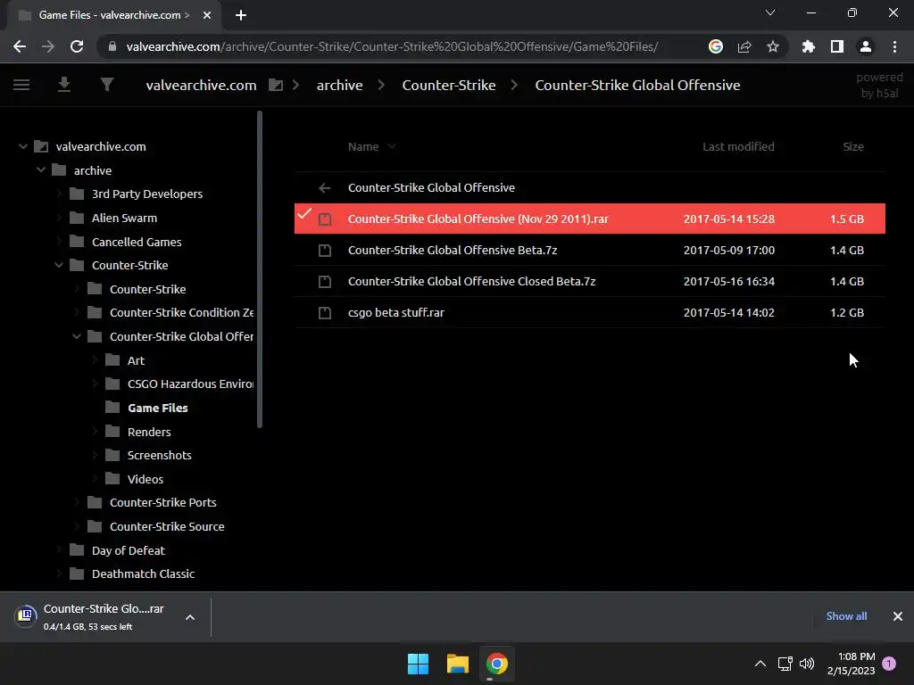Sort by the Last modified column

(x=738, y=147)
